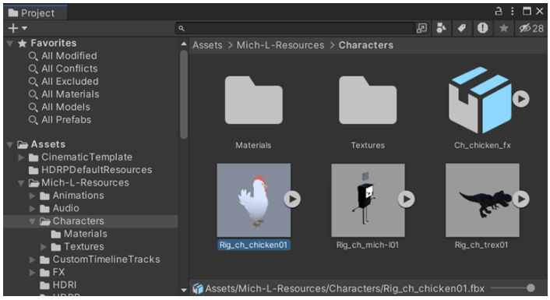Viewport: 550px width, 300px height.
Task: Click the open in Search window icon
Action: [421, 28]
